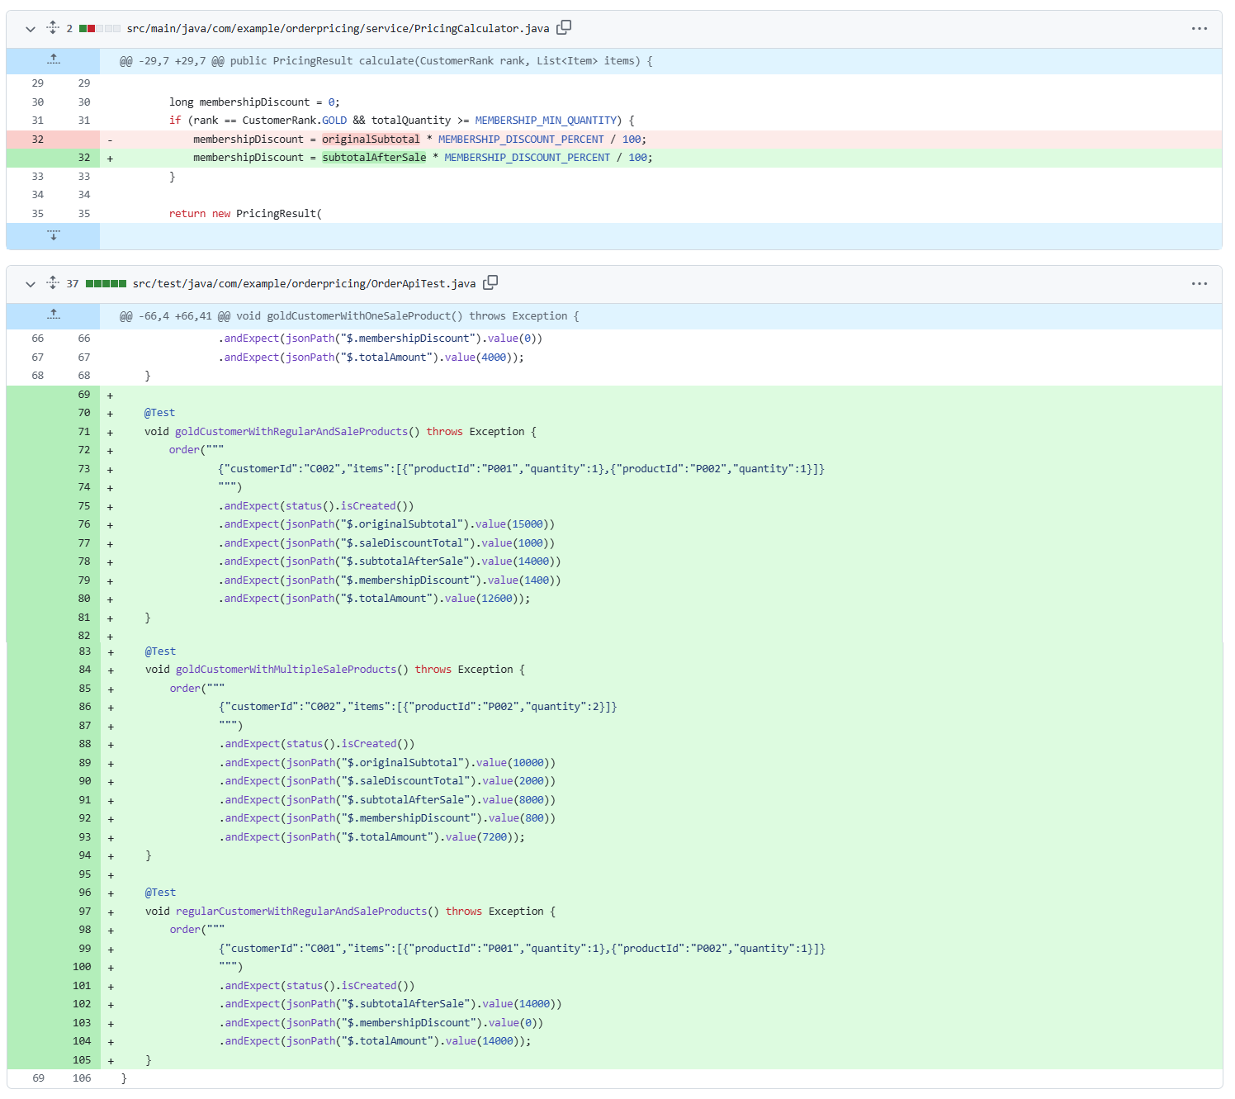
Task: Click added line number 97
Action: pyautogui.click(x=85, y=911)
